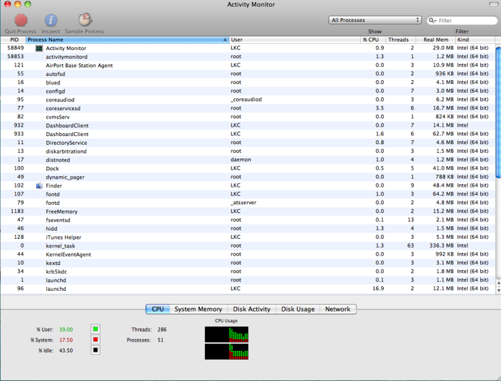Select the distnoted process row
This screenshot has height=381, width=501.
click(x=248, y=160)
